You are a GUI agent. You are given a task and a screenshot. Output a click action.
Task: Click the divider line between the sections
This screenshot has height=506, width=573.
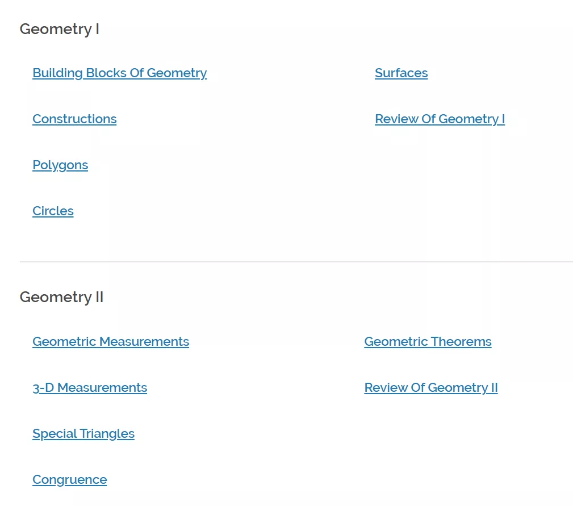(295, 262)
